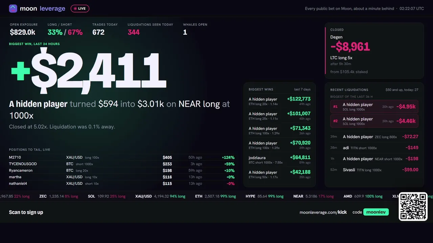Click the +$2,411 biggest win headline
The image size is (433, 243).
pos(89,70)
